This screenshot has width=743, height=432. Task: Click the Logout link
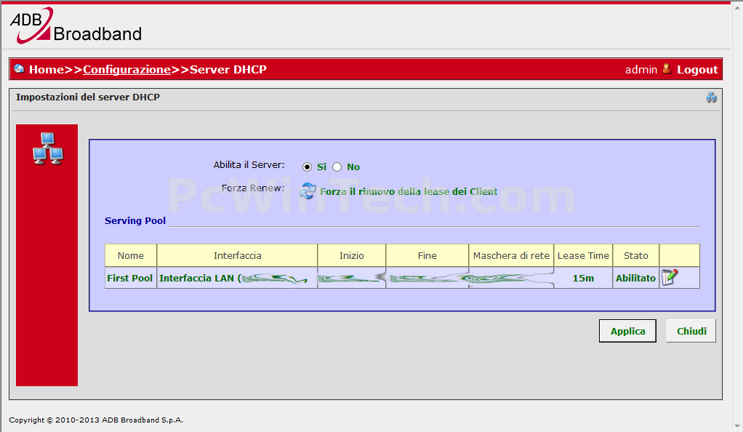(697, 70)
